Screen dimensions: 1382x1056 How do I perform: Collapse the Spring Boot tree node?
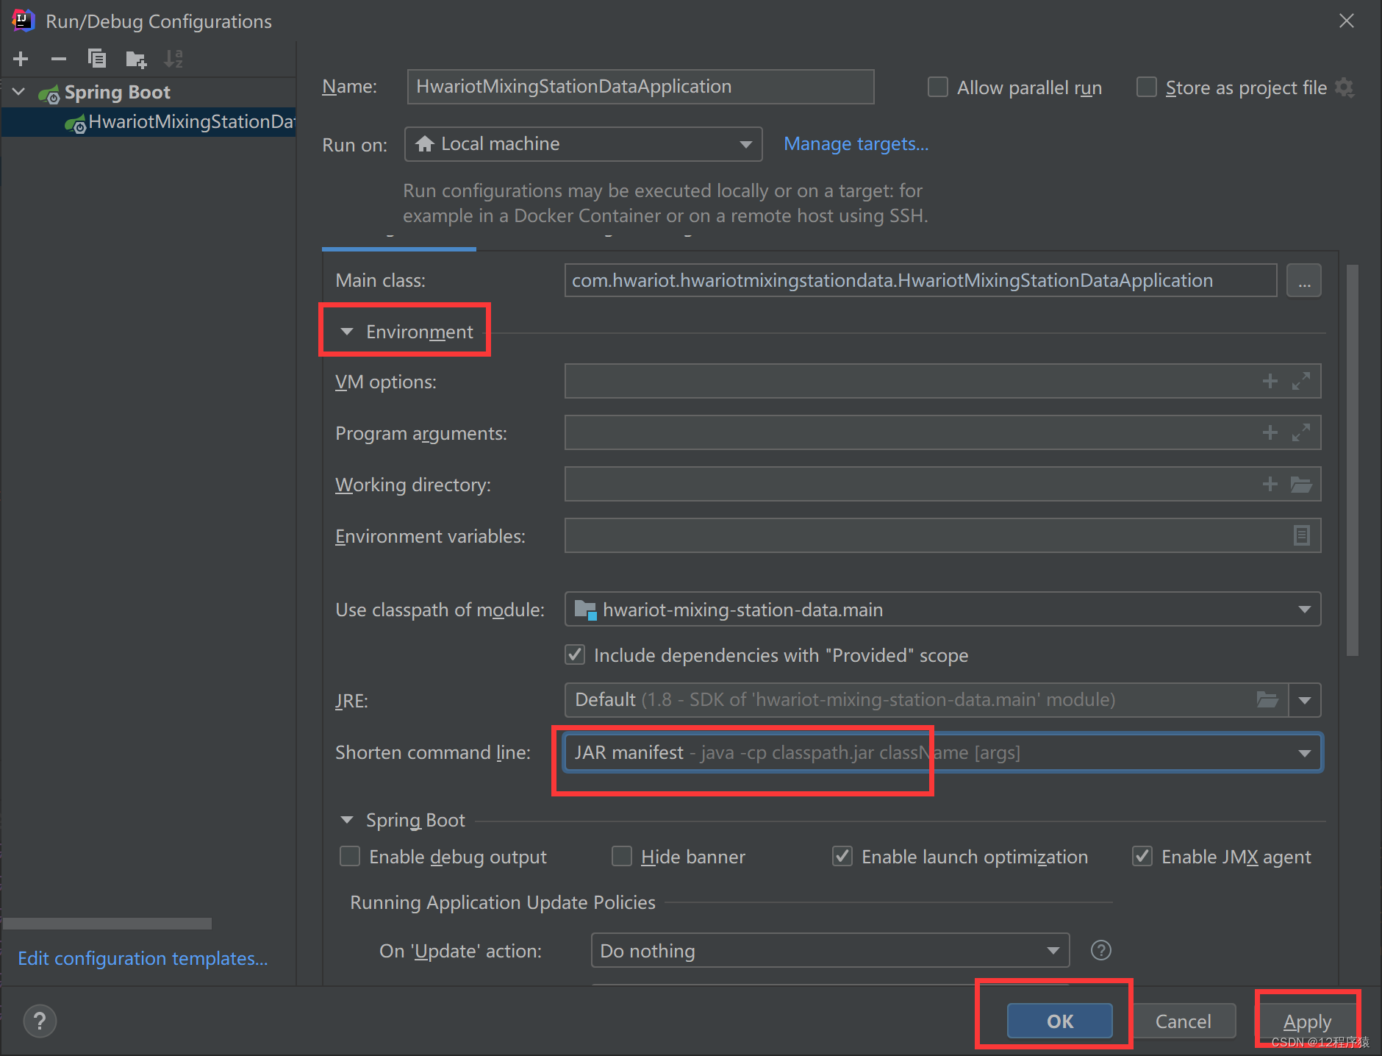pos(19,92)
